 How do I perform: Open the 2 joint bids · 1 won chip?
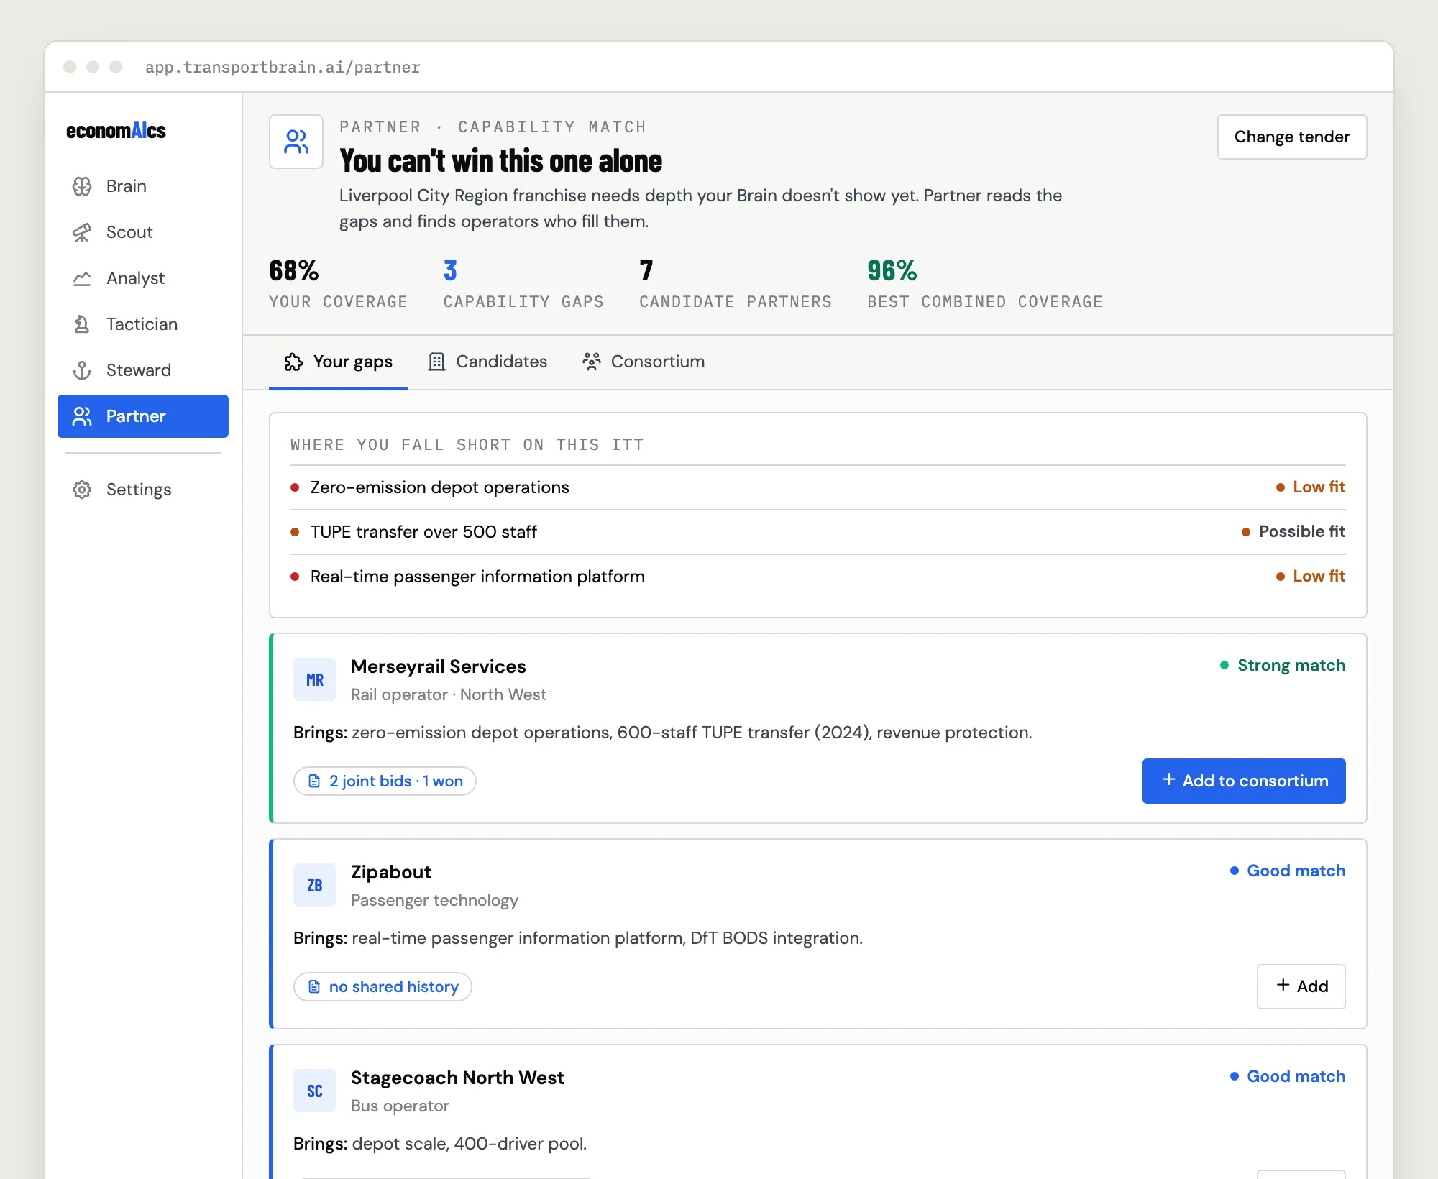coord(385,781)
